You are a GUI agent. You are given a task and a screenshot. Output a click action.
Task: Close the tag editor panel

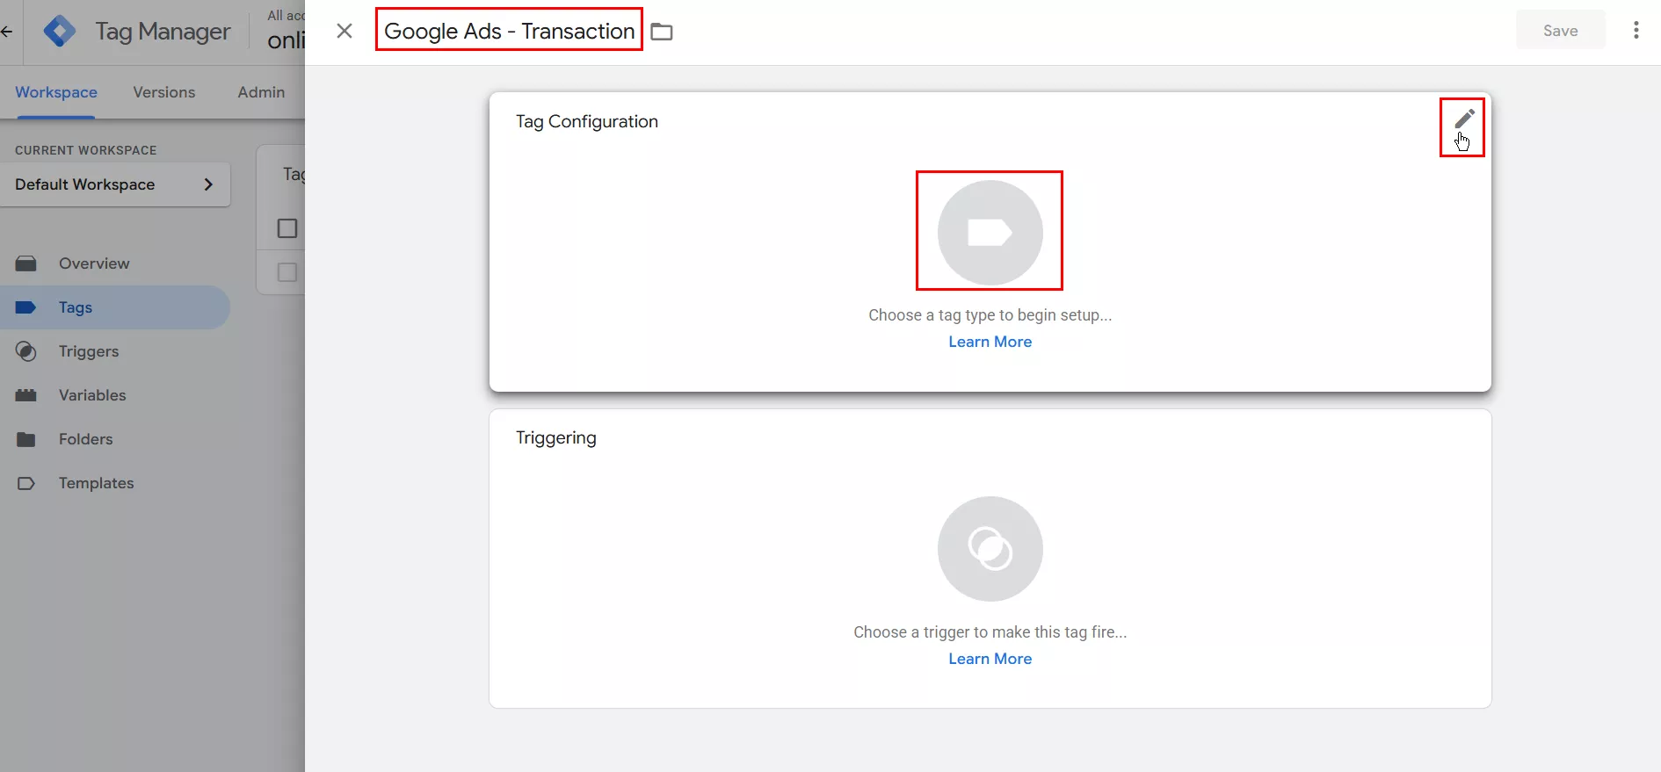coord(345,32)
